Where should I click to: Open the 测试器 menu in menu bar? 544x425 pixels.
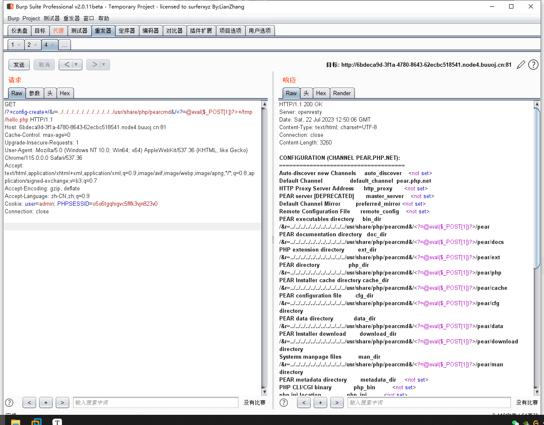[x=51, y=18]
